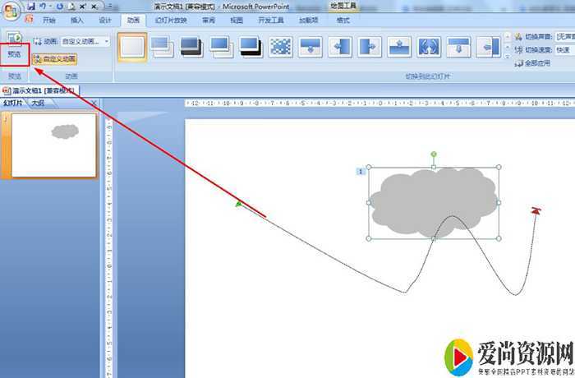
Task: Select slide 1 thumbnail in panel
Action: click(53, 145)
